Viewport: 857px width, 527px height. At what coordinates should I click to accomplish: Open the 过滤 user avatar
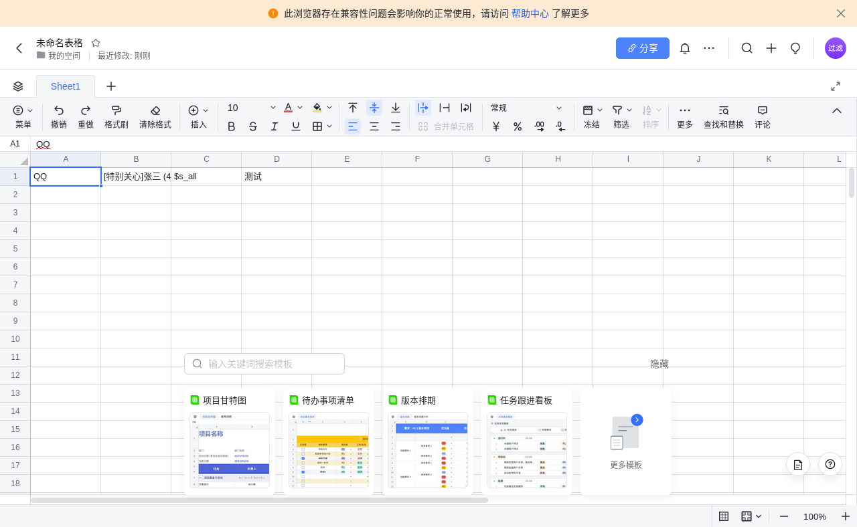[x=836, y=48]
